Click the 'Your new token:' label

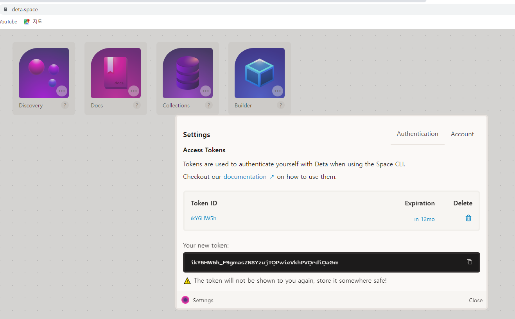[206, 245]
